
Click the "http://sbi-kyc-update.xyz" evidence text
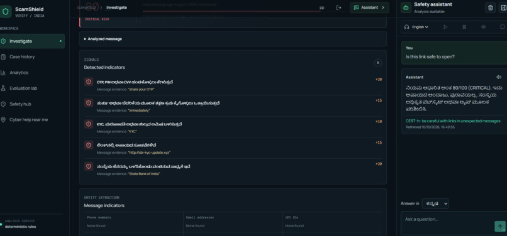tap(149, 153)
